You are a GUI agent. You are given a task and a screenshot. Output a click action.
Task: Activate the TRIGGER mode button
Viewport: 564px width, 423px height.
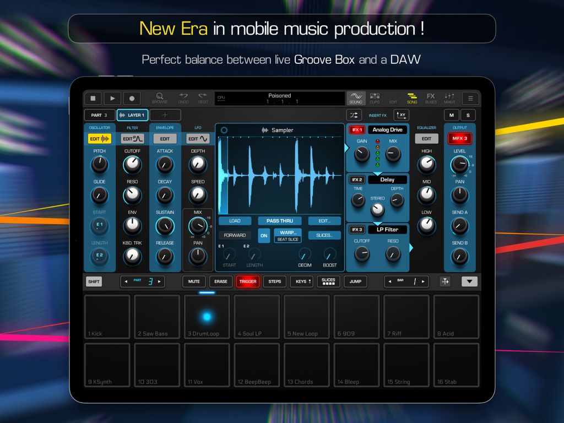click(248, 281)
